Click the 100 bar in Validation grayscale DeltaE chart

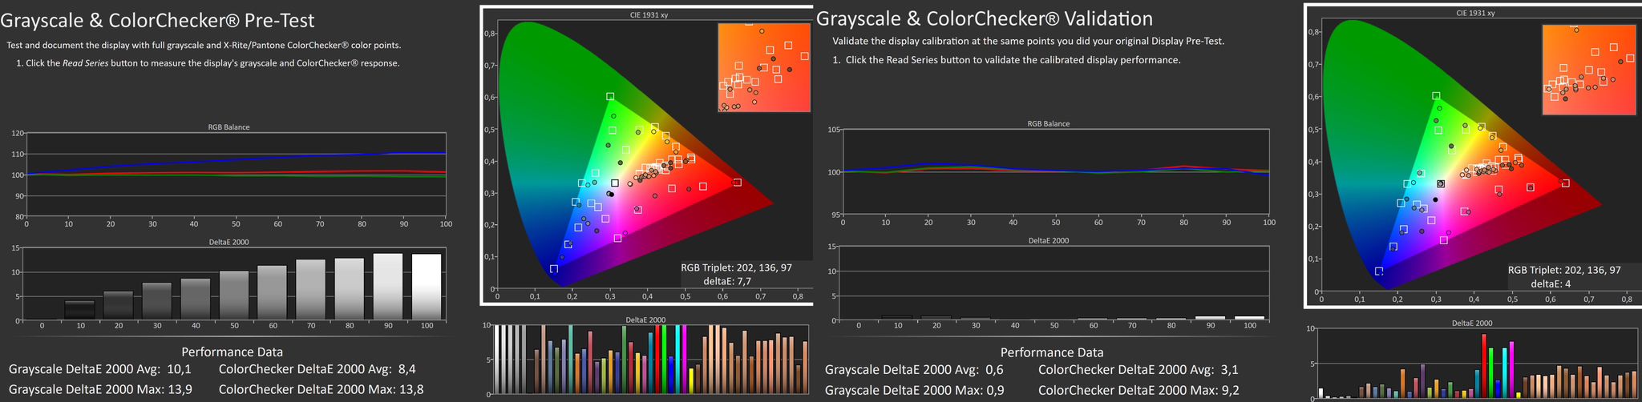[x=1249, y=318]
